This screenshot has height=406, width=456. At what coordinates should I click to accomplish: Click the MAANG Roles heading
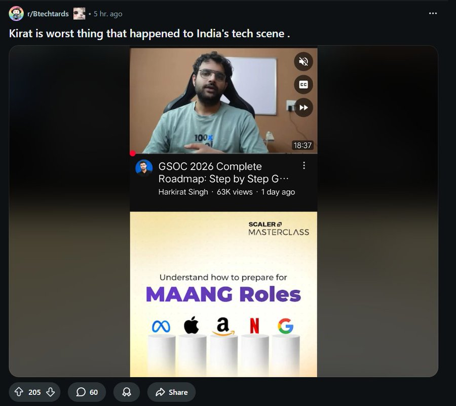point(223,294)
